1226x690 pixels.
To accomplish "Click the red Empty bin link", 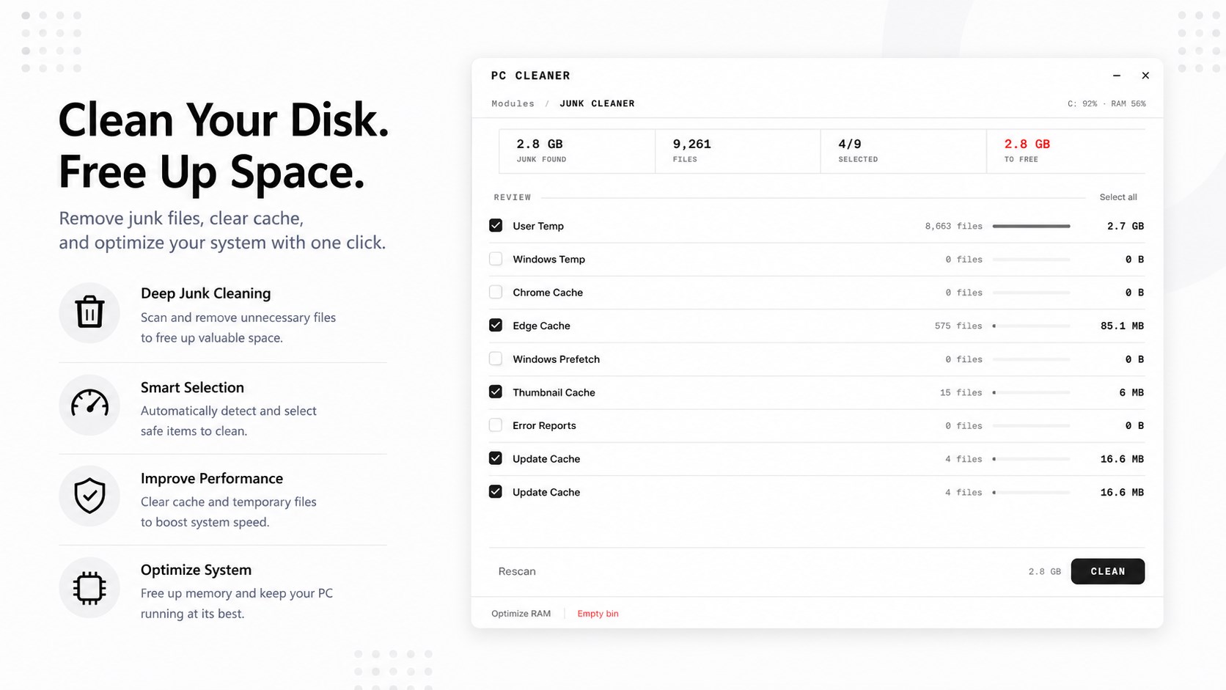I will pyautogui.click(x=598, y=614).
